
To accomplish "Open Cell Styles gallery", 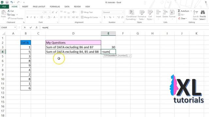I will (150, 15).
